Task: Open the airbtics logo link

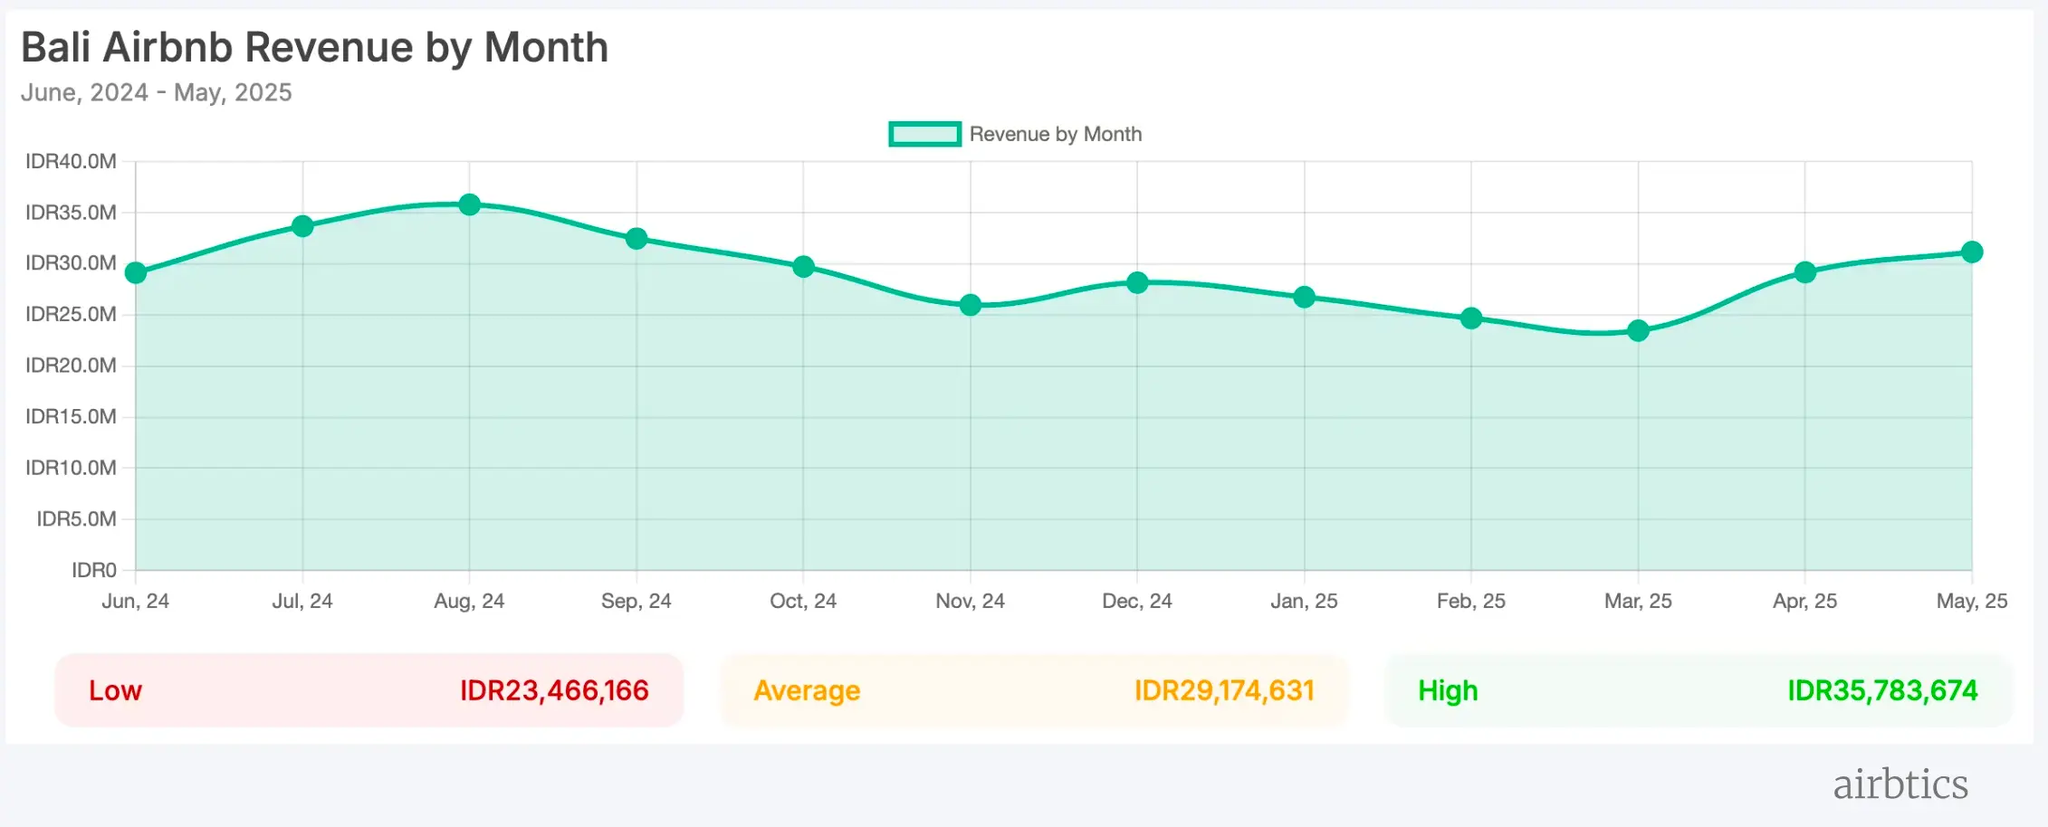Action: click(1900, 784)
